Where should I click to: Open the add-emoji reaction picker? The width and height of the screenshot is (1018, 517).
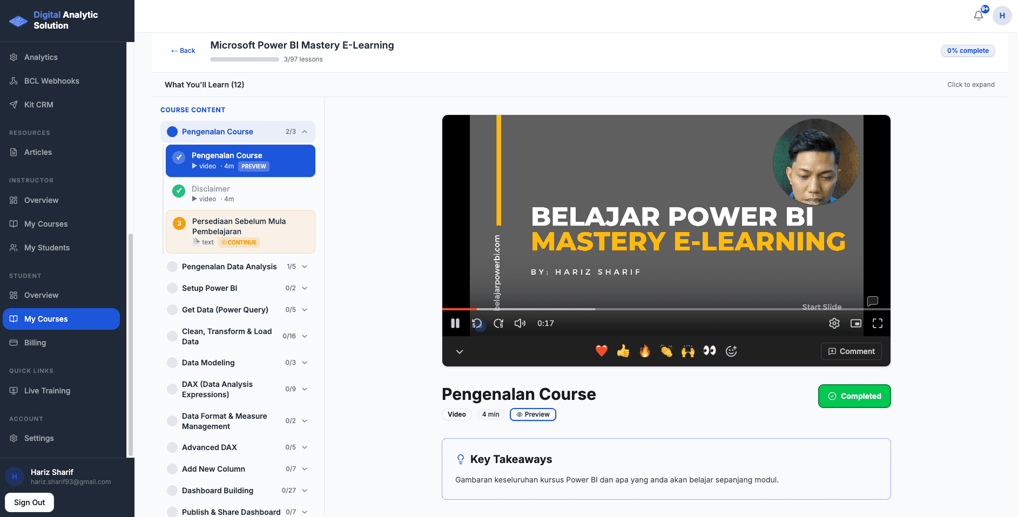pyautogui.click(x=731, y=351)
